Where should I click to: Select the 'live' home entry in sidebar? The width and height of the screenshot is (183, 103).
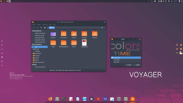click(x=39, y=47)
